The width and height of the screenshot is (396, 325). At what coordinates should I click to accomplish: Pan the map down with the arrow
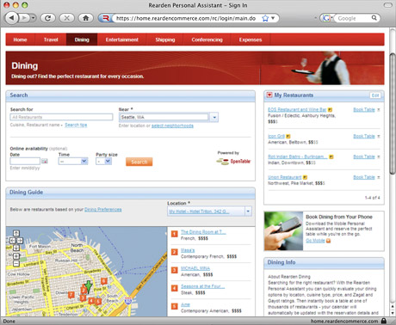pyautogui.click(x=16, y=248)
